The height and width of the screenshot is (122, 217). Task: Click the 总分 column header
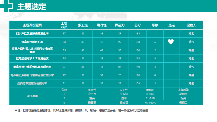click(x=138, y=25)
